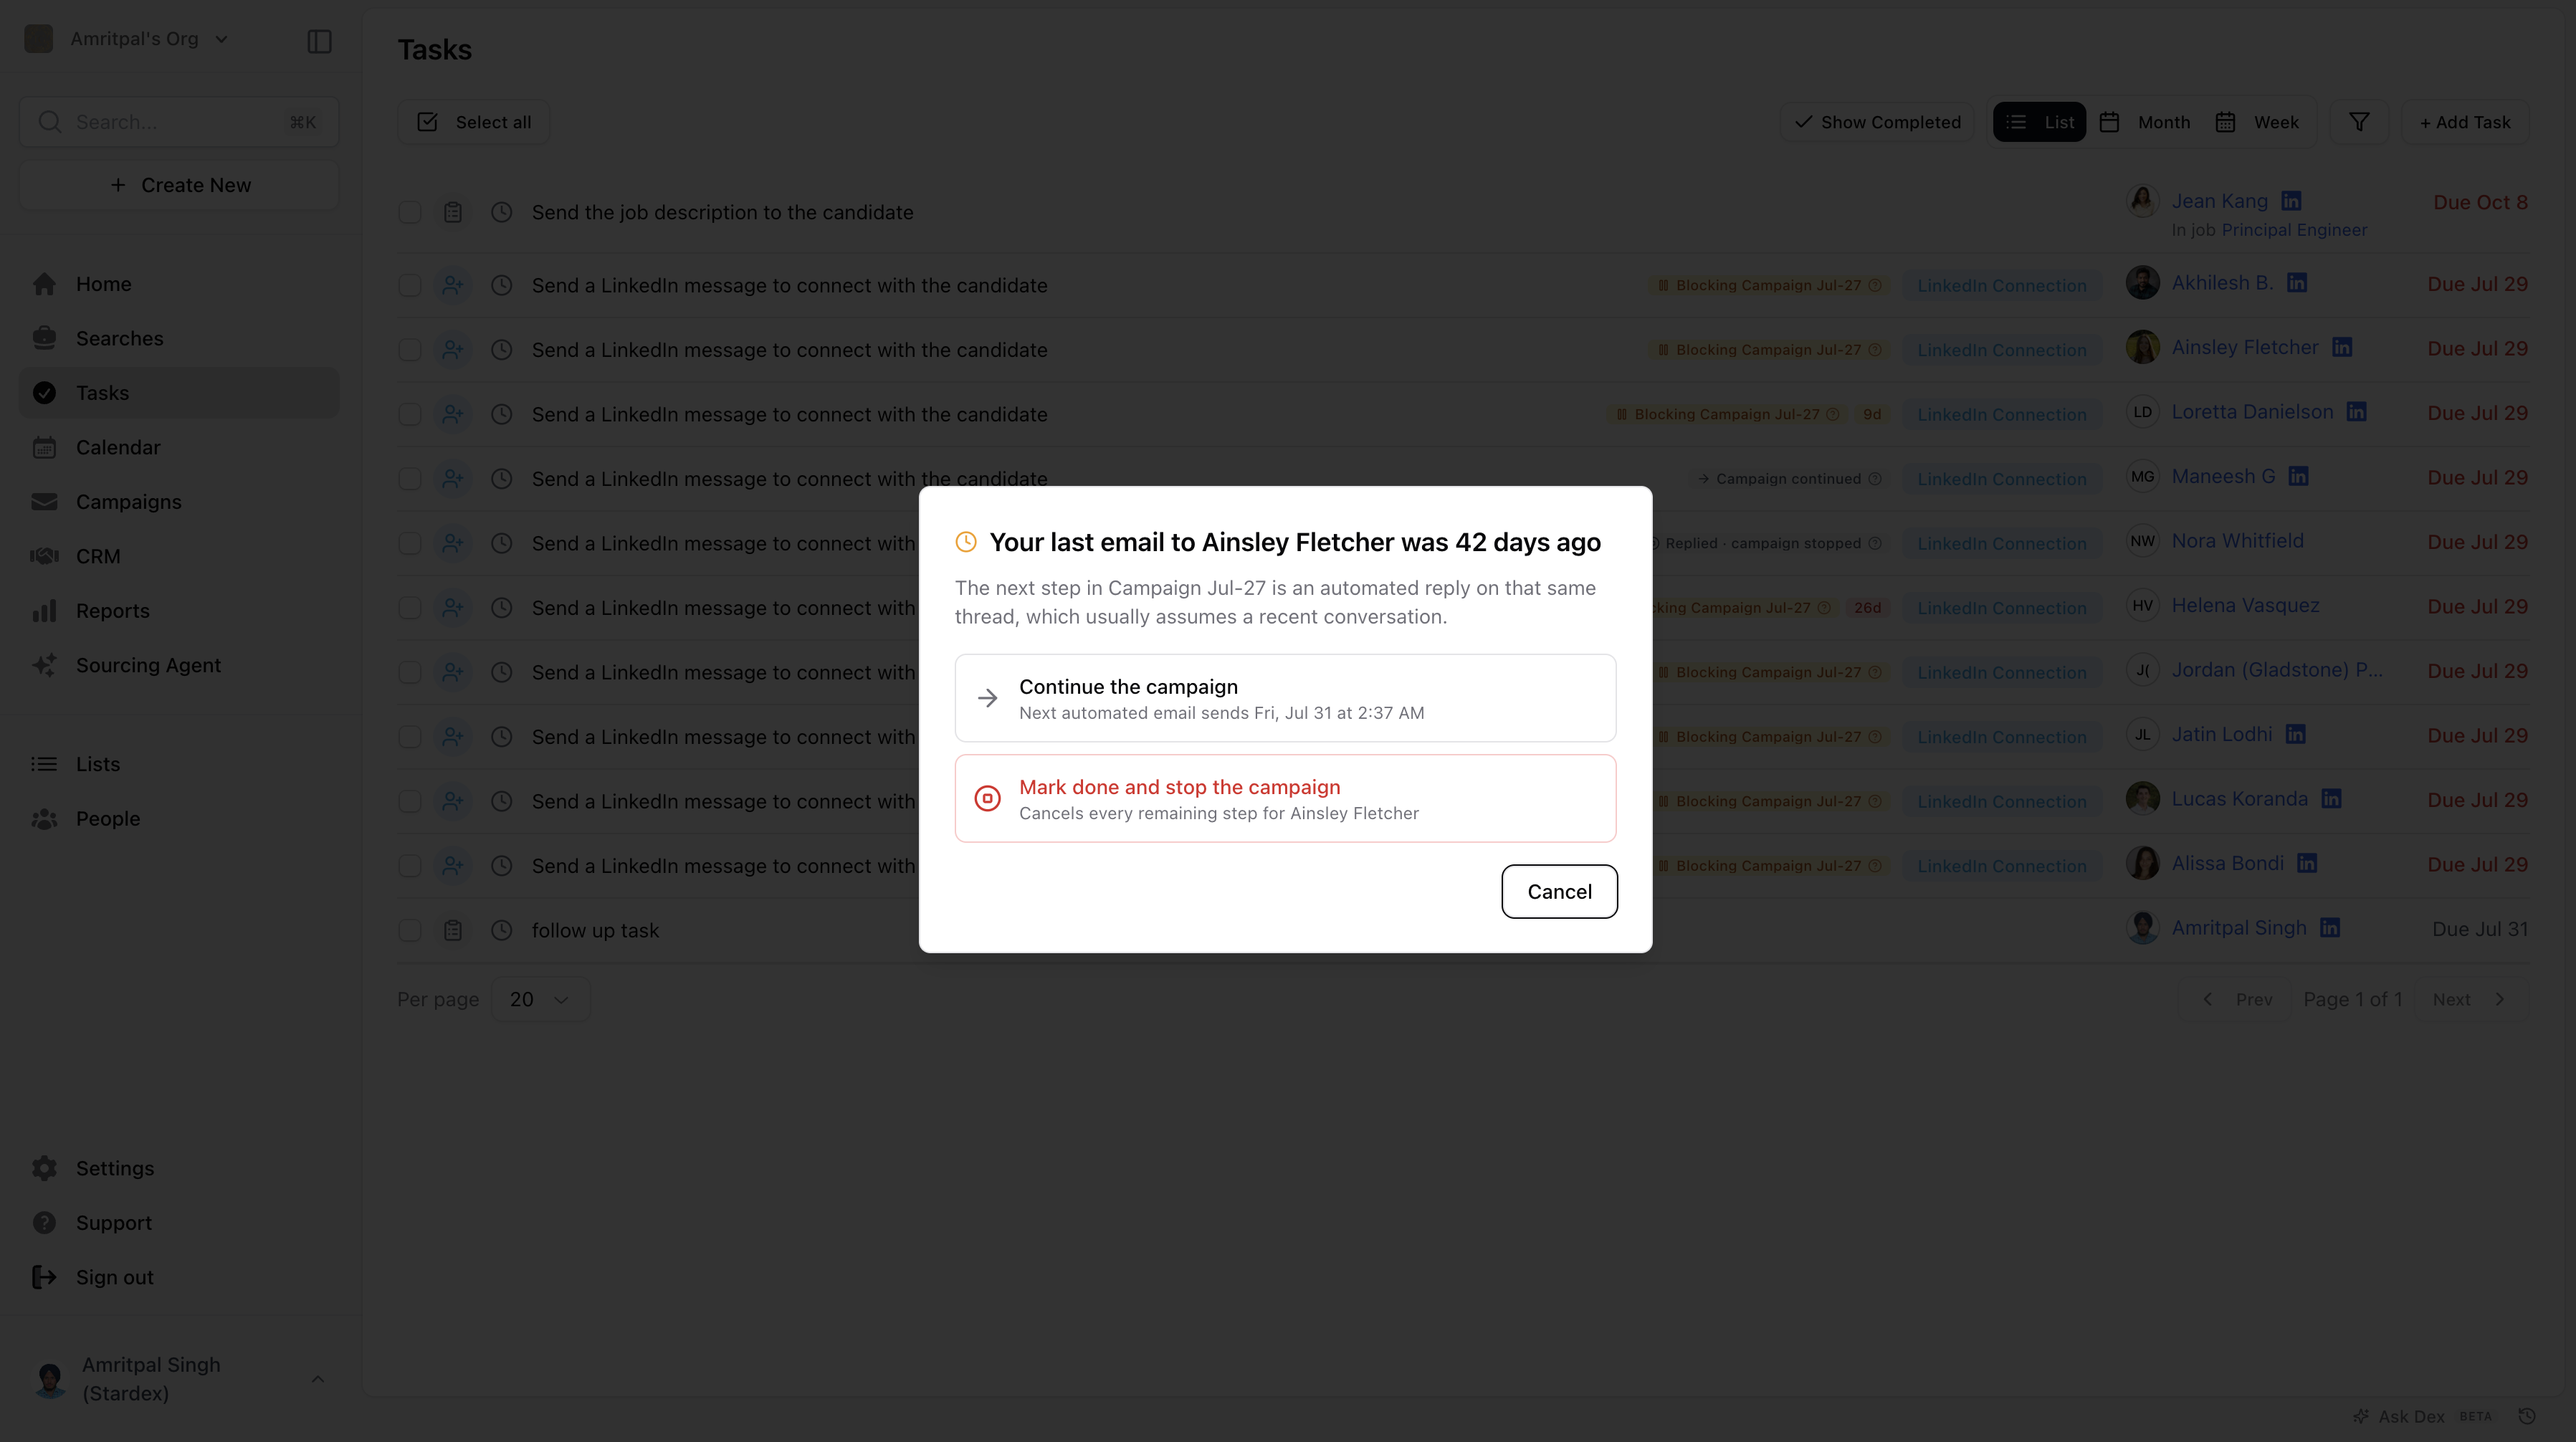Viewport: 2576px width, 1442px height.
Task: Click the 'Due Oct 8' date
Action: tap(2480, 202)
